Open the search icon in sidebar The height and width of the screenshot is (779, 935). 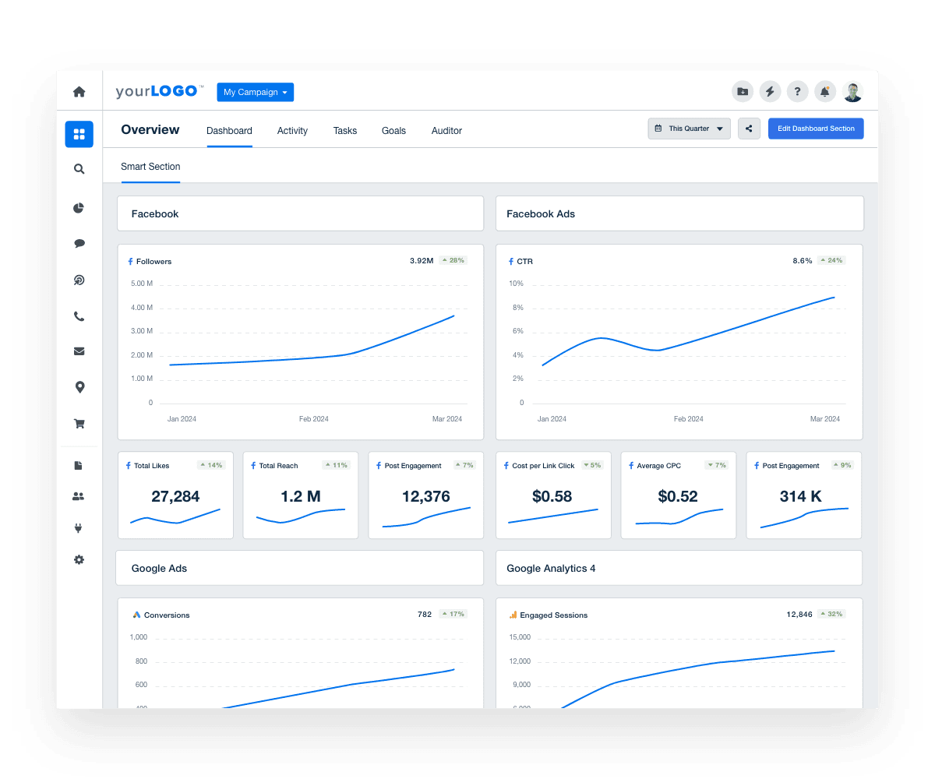tap(79, 169)
